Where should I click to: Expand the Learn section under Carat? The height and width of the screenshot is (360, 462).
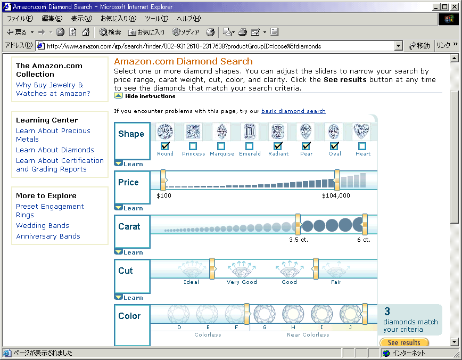(x=129, y=252)
